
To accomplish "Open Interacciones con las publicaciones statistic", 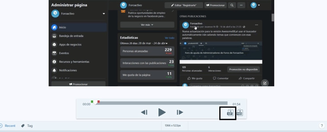I will [x=147, y=63].
